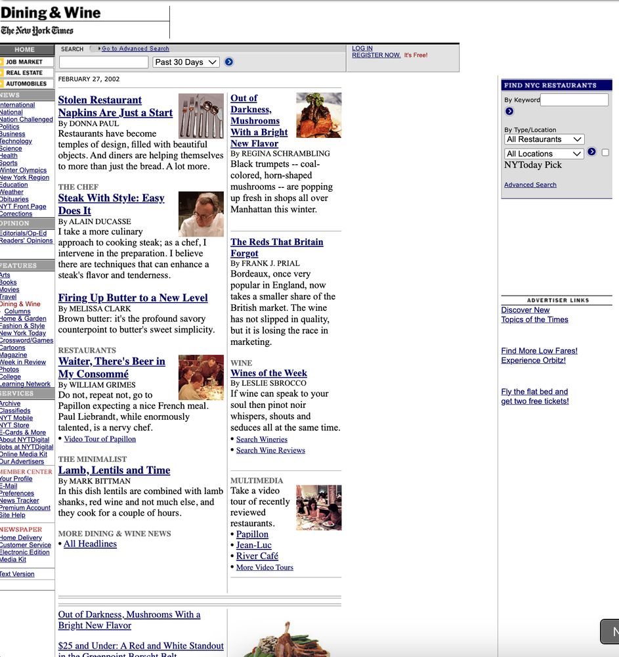Open Waiter, There's Beer in My Consommé
The image size is (619, 657).
(112, 367)
